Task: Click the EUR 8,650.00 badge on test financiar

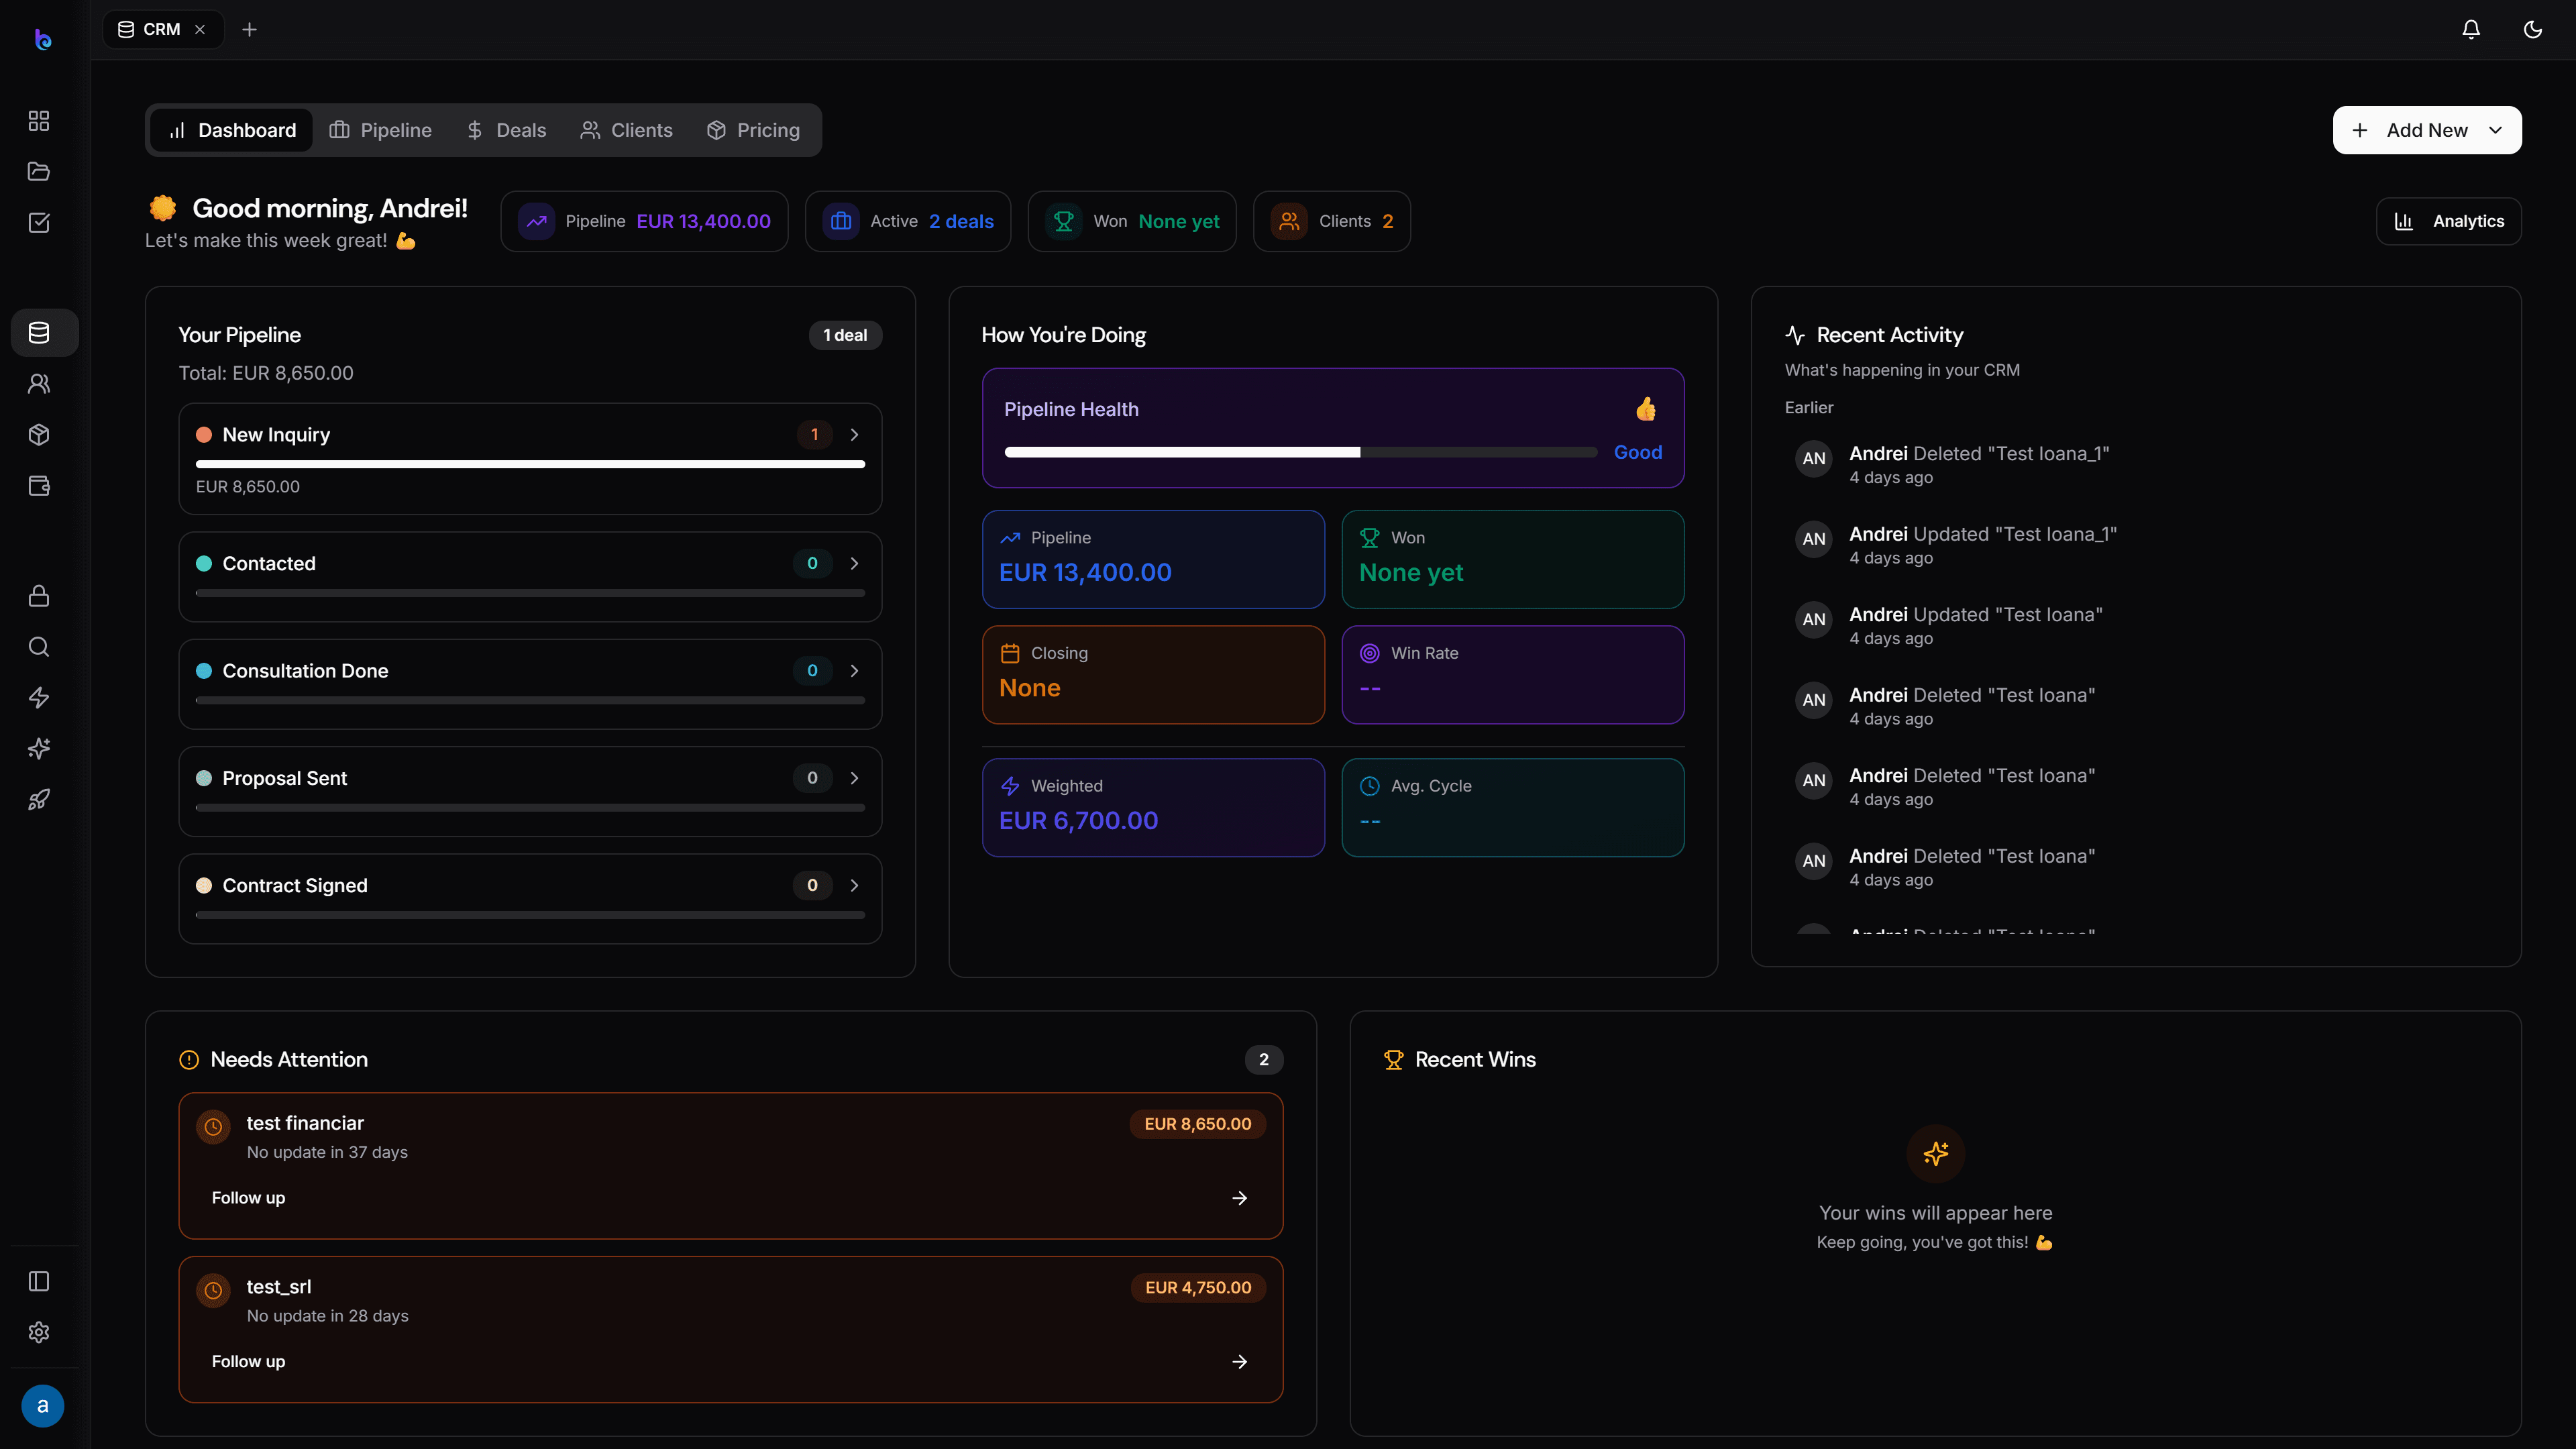Action: tap(1198, 1124)
